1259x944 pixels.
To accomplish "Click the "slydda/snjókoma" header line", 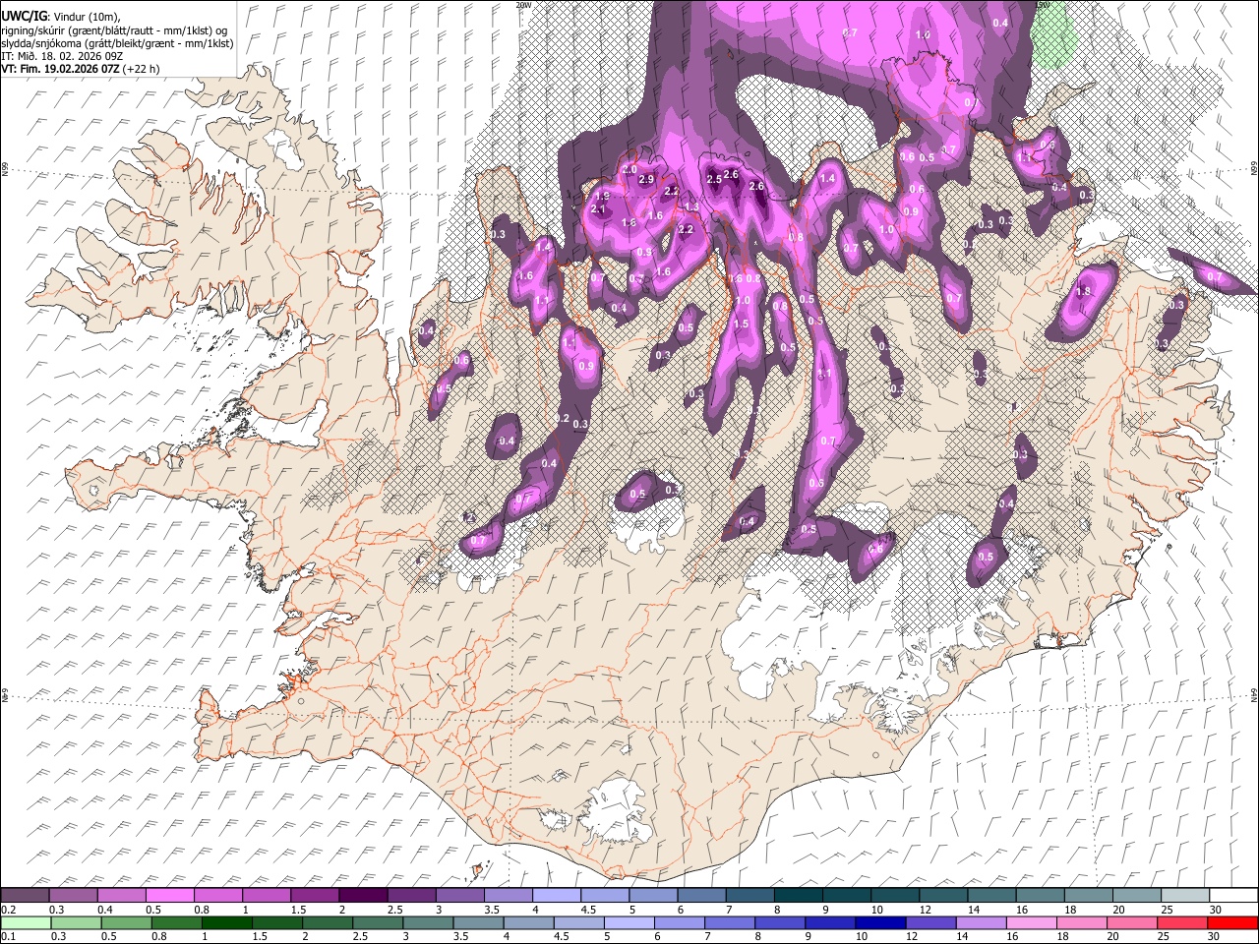I will coord(117,43).
